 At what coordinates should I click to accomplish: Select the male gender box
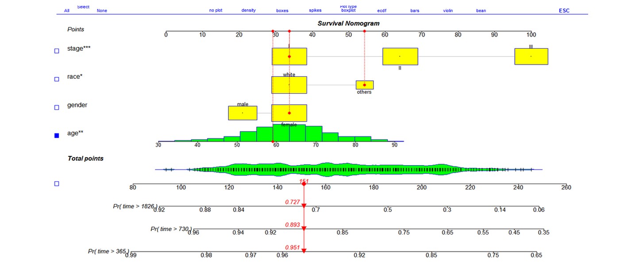243,113
